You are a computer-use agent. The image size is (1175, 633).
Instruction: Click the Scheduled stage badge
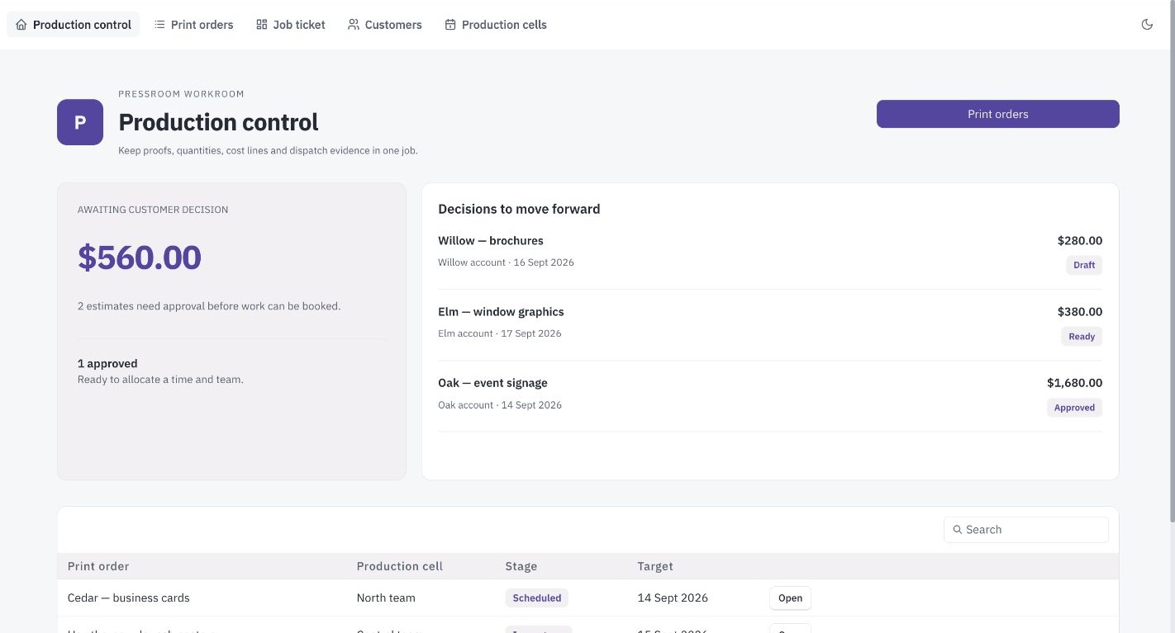pyautogui.click(x=537, y=598)
